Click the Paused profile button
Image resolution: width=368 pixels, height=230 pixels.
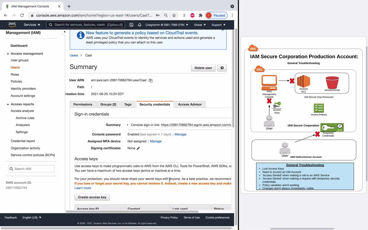tap(216, 15)
